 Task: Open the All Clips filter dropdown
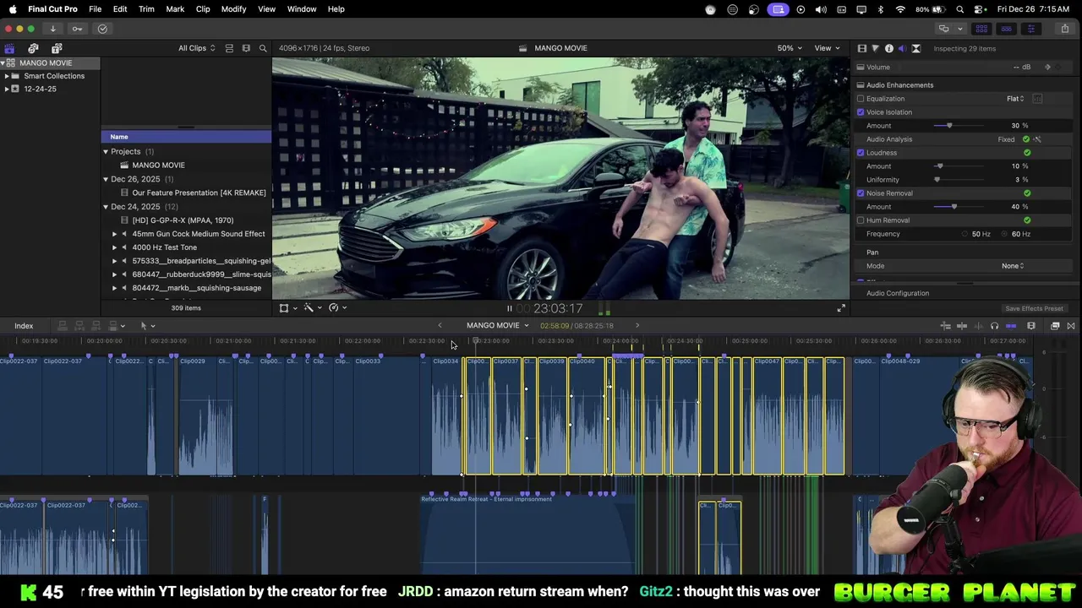pos(196,48)
